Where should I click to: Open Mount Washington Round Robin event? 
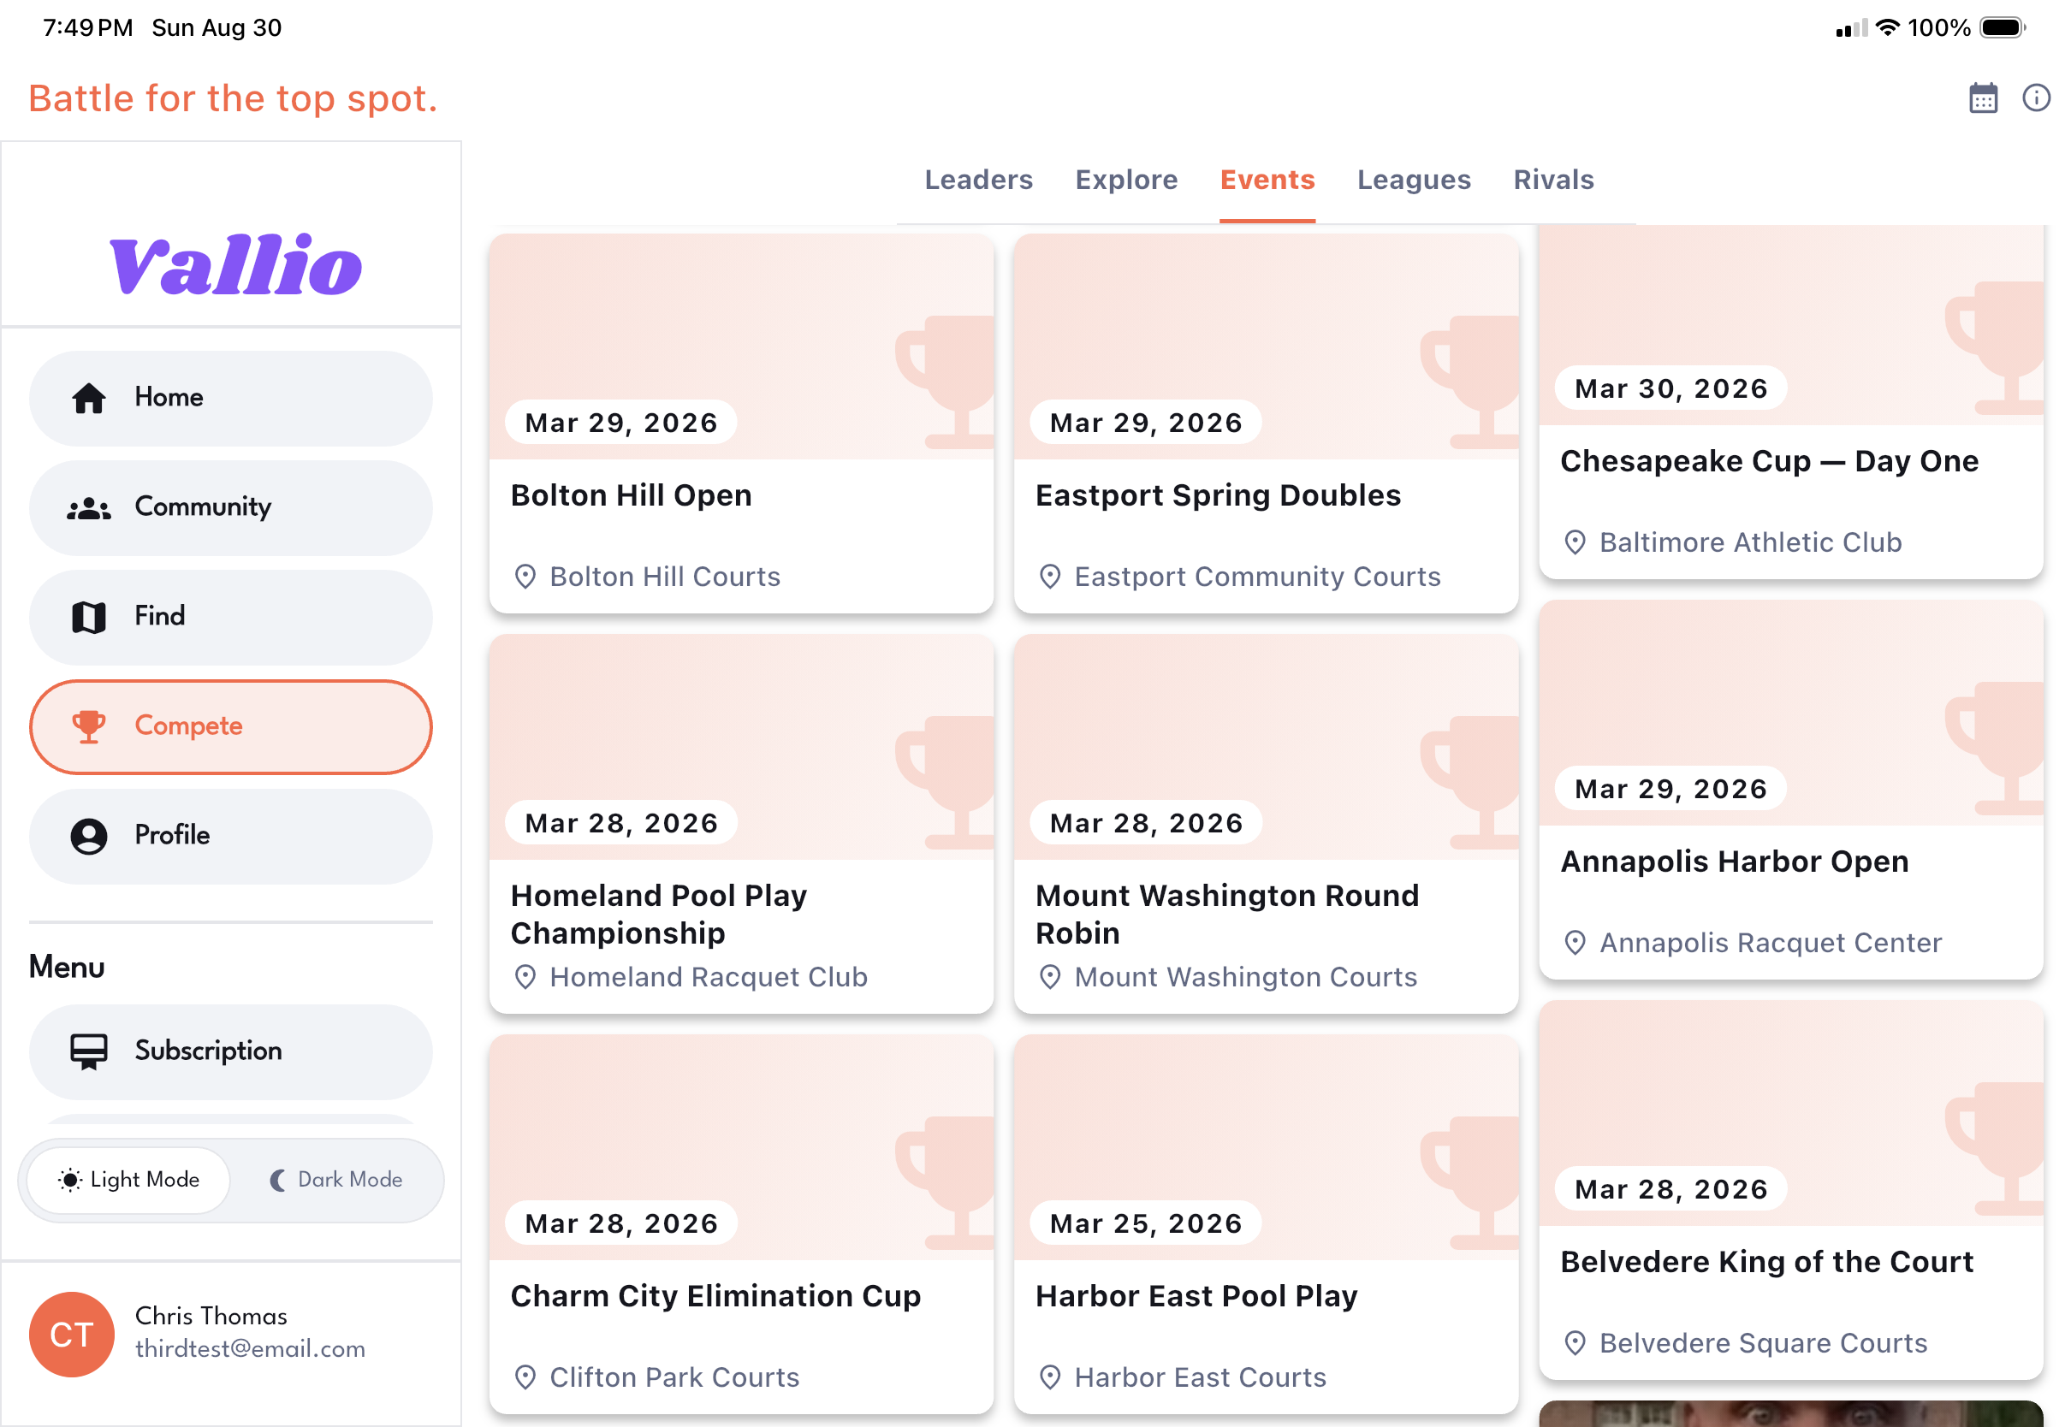point(1267,824)
